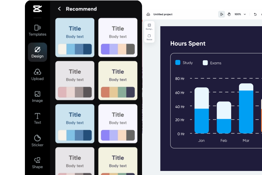262x175 pixels.
Task: Select the pale Exams legend square
Action: pos(205,63)
